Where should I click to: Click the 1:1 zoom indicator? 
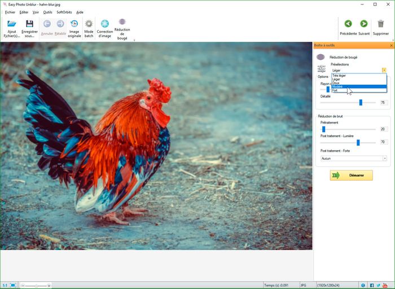click(x=5, y=285)
